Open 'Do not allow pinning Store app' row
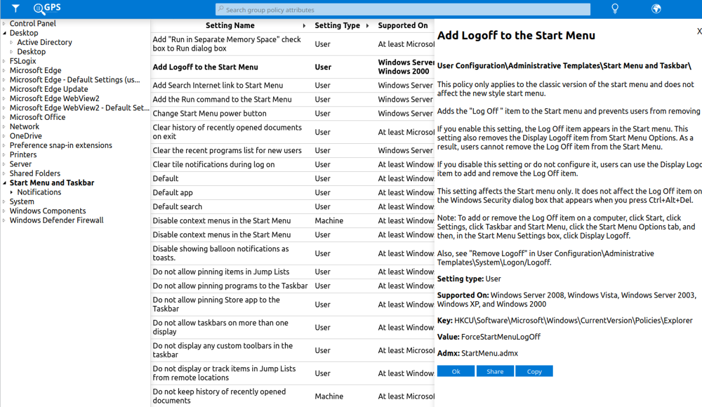Screen dimensions: 702x407 point(292,304)
